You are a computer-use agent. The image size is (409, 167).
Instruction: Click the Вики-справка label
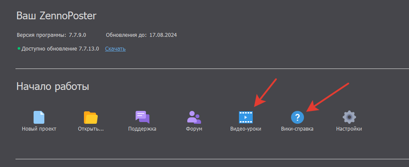[x=297, y=129]
